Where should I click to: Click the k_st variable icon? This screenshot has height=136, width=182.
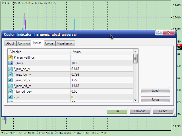11,97
